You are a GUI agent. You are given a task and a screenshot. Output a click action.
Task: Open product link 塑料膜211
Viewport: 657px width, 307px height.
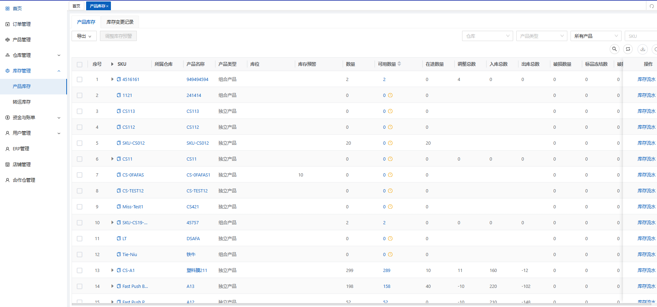click(197, 270)
